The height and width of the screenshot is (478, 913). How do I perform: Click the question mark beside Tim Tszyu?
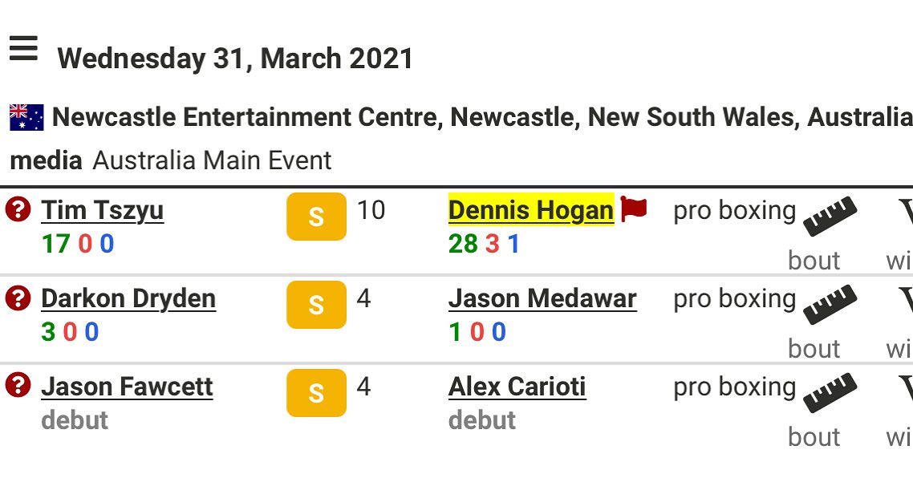pyautogui.click(x=18, y=209)
